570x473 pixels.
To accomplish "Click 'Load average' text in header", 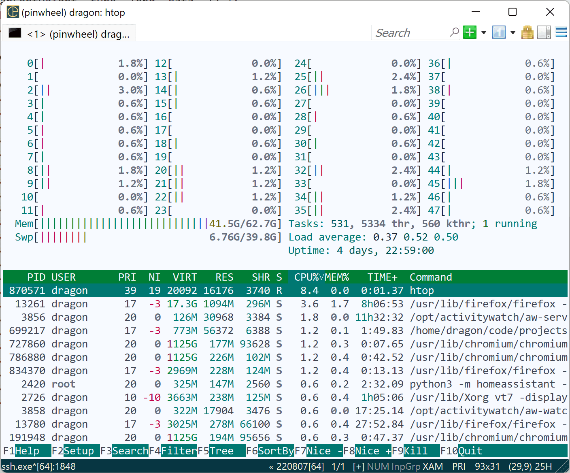I will pos(328,237).
